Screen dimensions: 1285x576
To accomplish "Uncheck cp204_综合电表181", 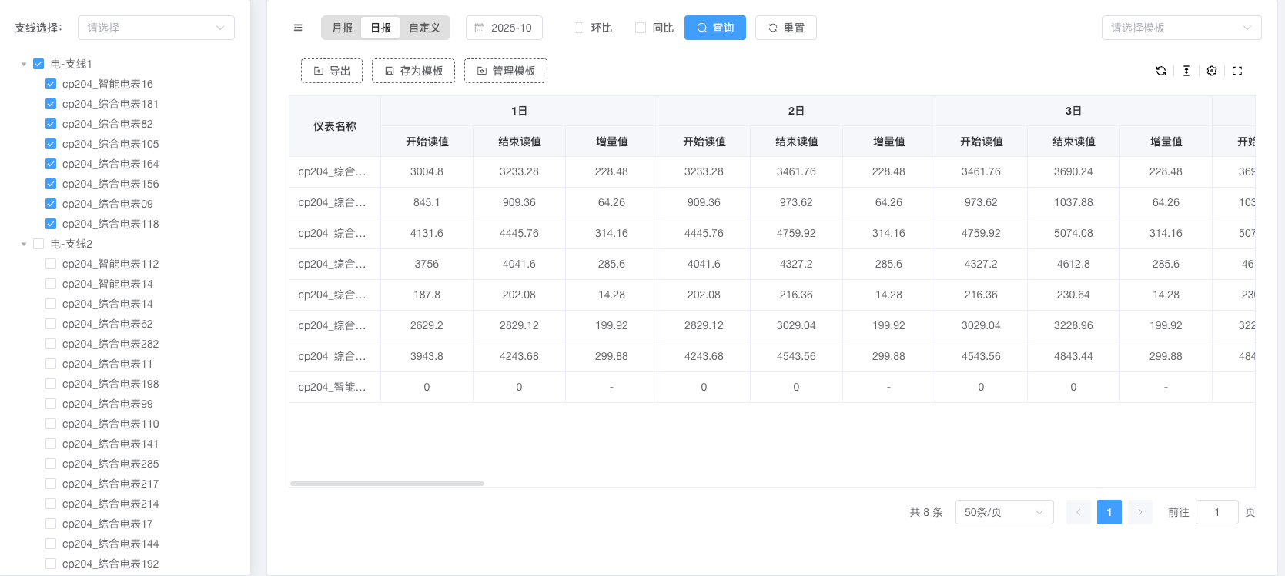I will 51,104.
